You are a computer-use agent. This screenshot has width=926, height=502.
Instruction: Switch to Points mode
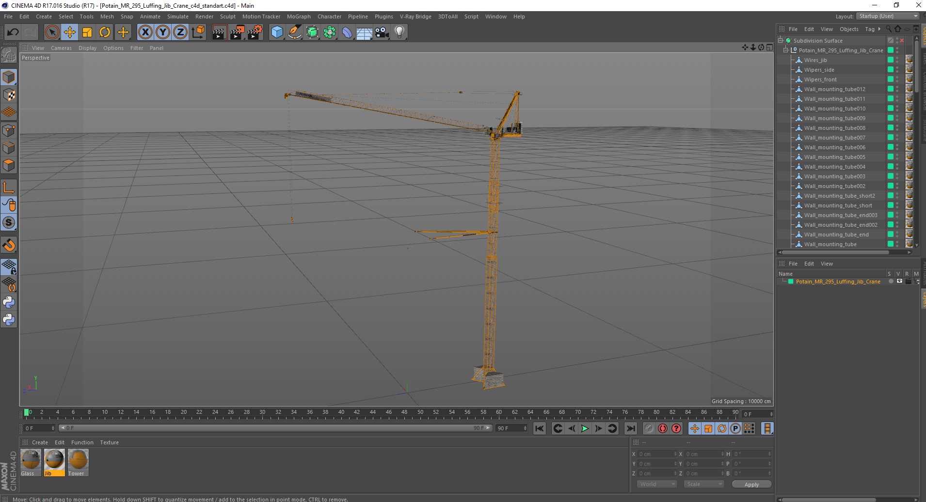tap(9, 130)
